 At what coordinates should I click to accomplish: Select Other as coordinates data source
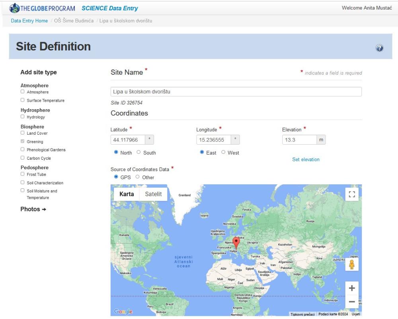(x=138, y=177)
